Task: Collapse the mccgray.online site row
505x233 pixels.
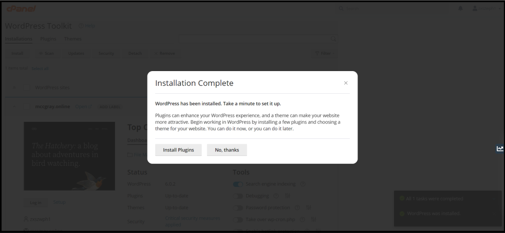Action: [14, 107]
